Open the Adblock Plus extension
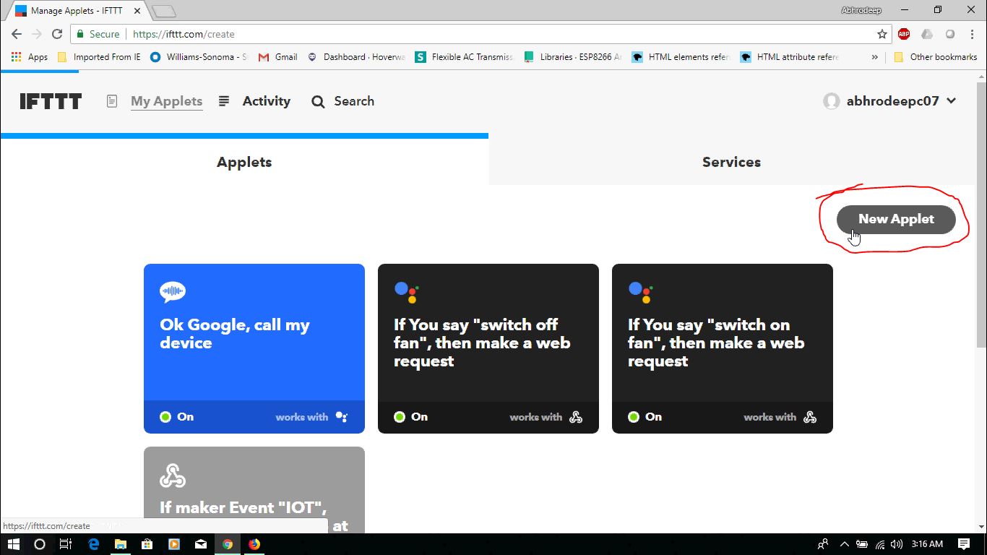 pos(904,34)
